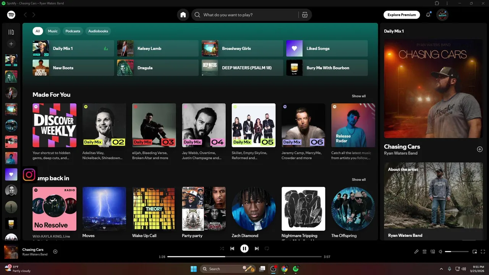Open the Zach Diamond artist picture
489x275 pixels.
[x=254, y=209]
